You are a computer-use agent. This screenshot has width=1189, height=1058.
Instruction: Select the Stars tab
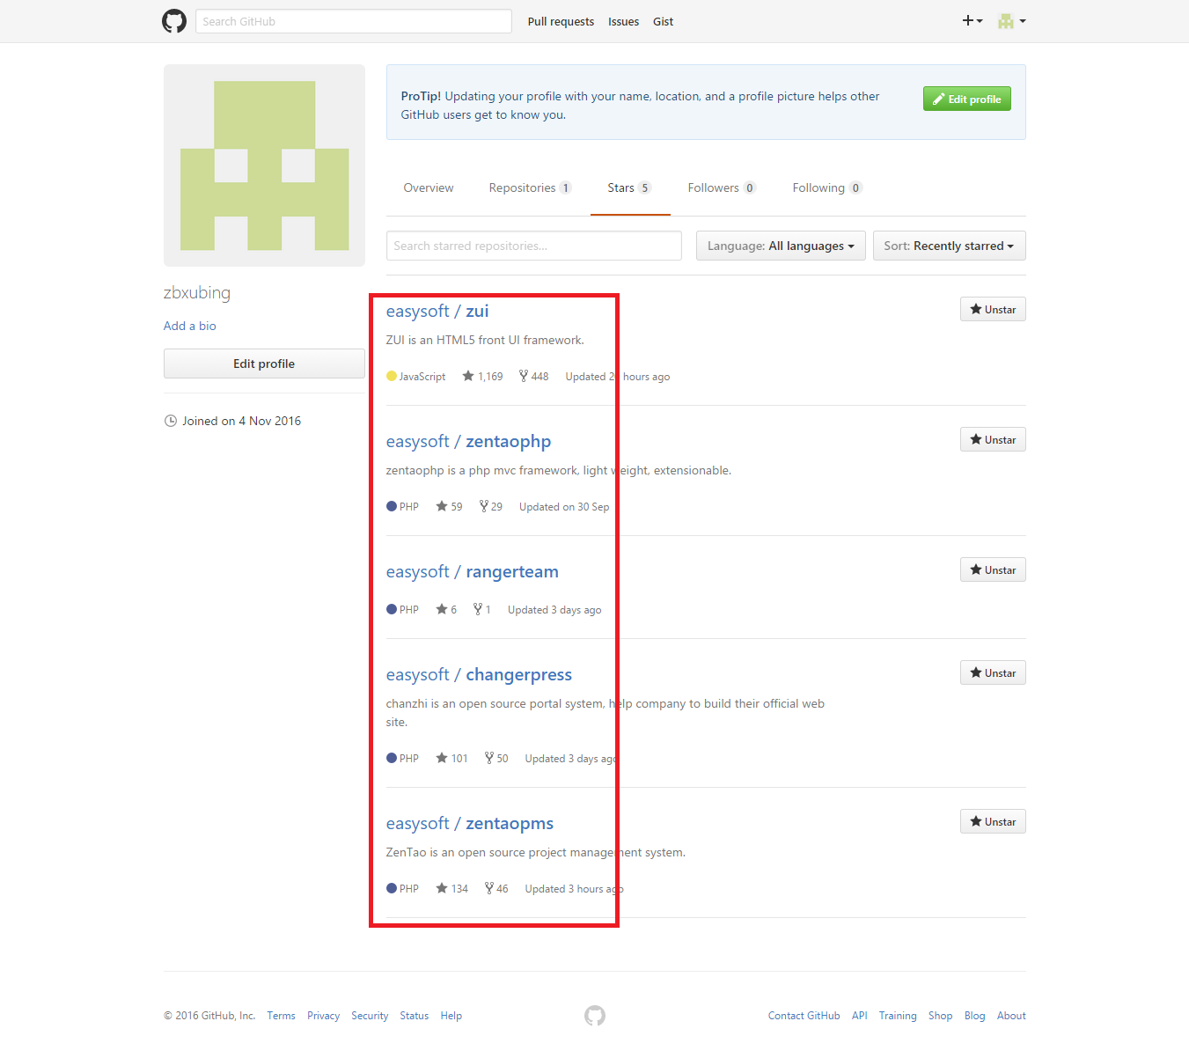(x=630, y=188)
